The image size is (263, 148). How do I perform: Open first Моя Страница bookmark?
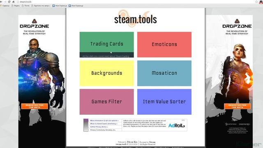click(60, 5)
